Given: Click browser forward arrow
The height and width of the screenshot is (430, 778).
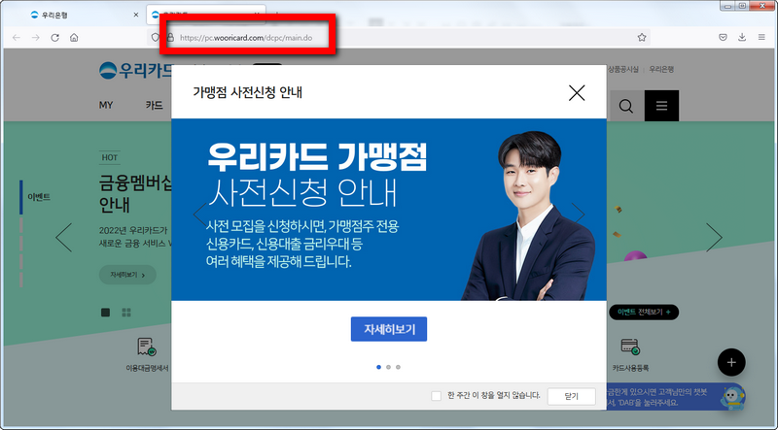Looking at the screenshot, I should tap(36, 38).
